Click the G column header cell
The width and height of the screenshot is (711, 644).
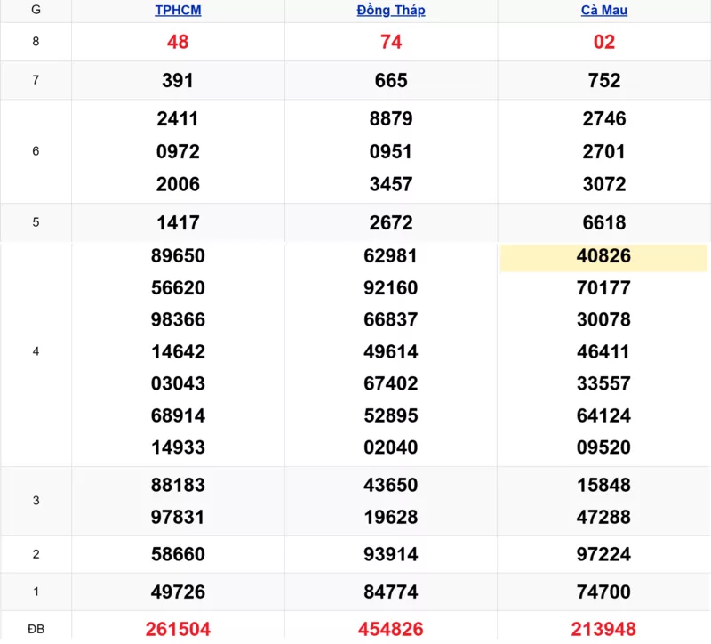point(36,11)
